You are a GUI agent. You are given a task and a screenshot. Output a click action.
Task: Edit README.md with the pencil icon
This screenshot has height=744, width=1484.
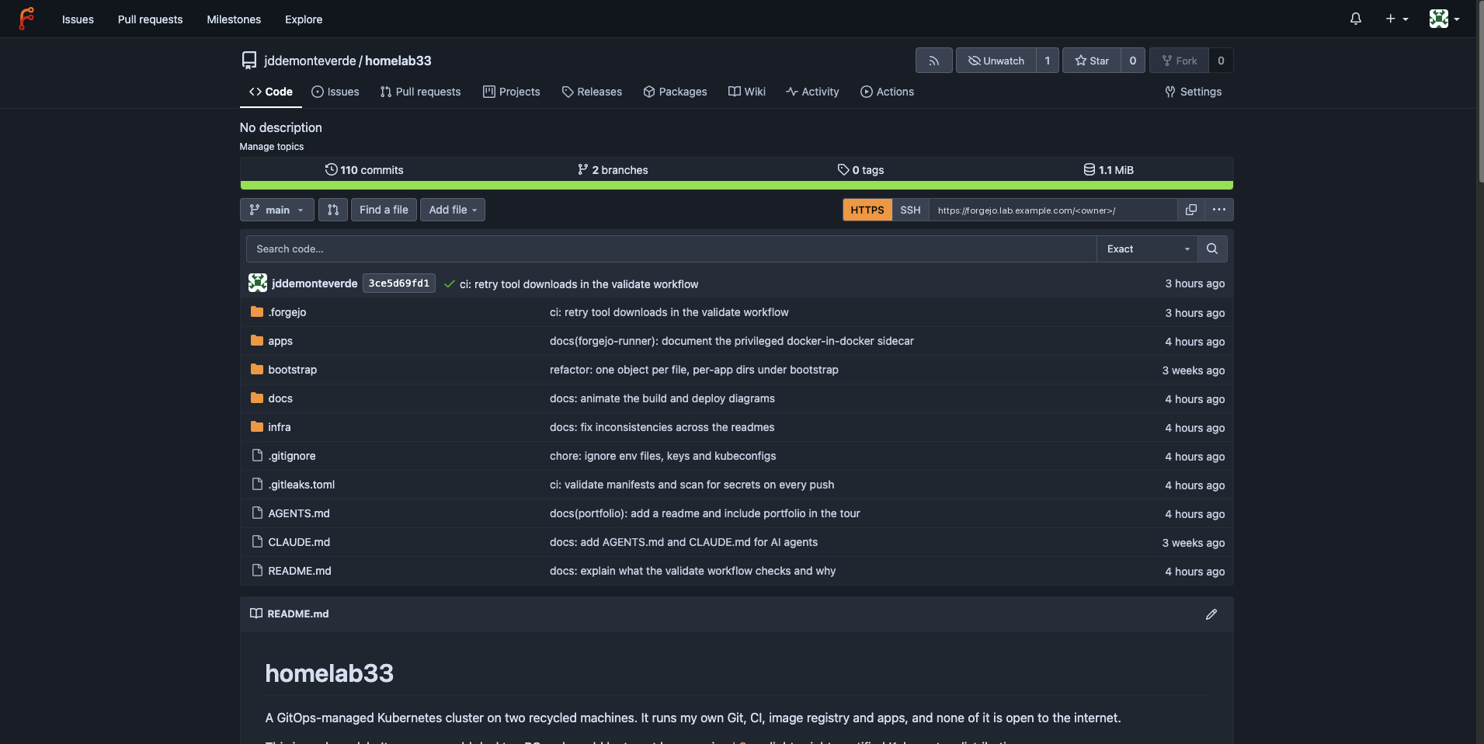(1211, 614)
